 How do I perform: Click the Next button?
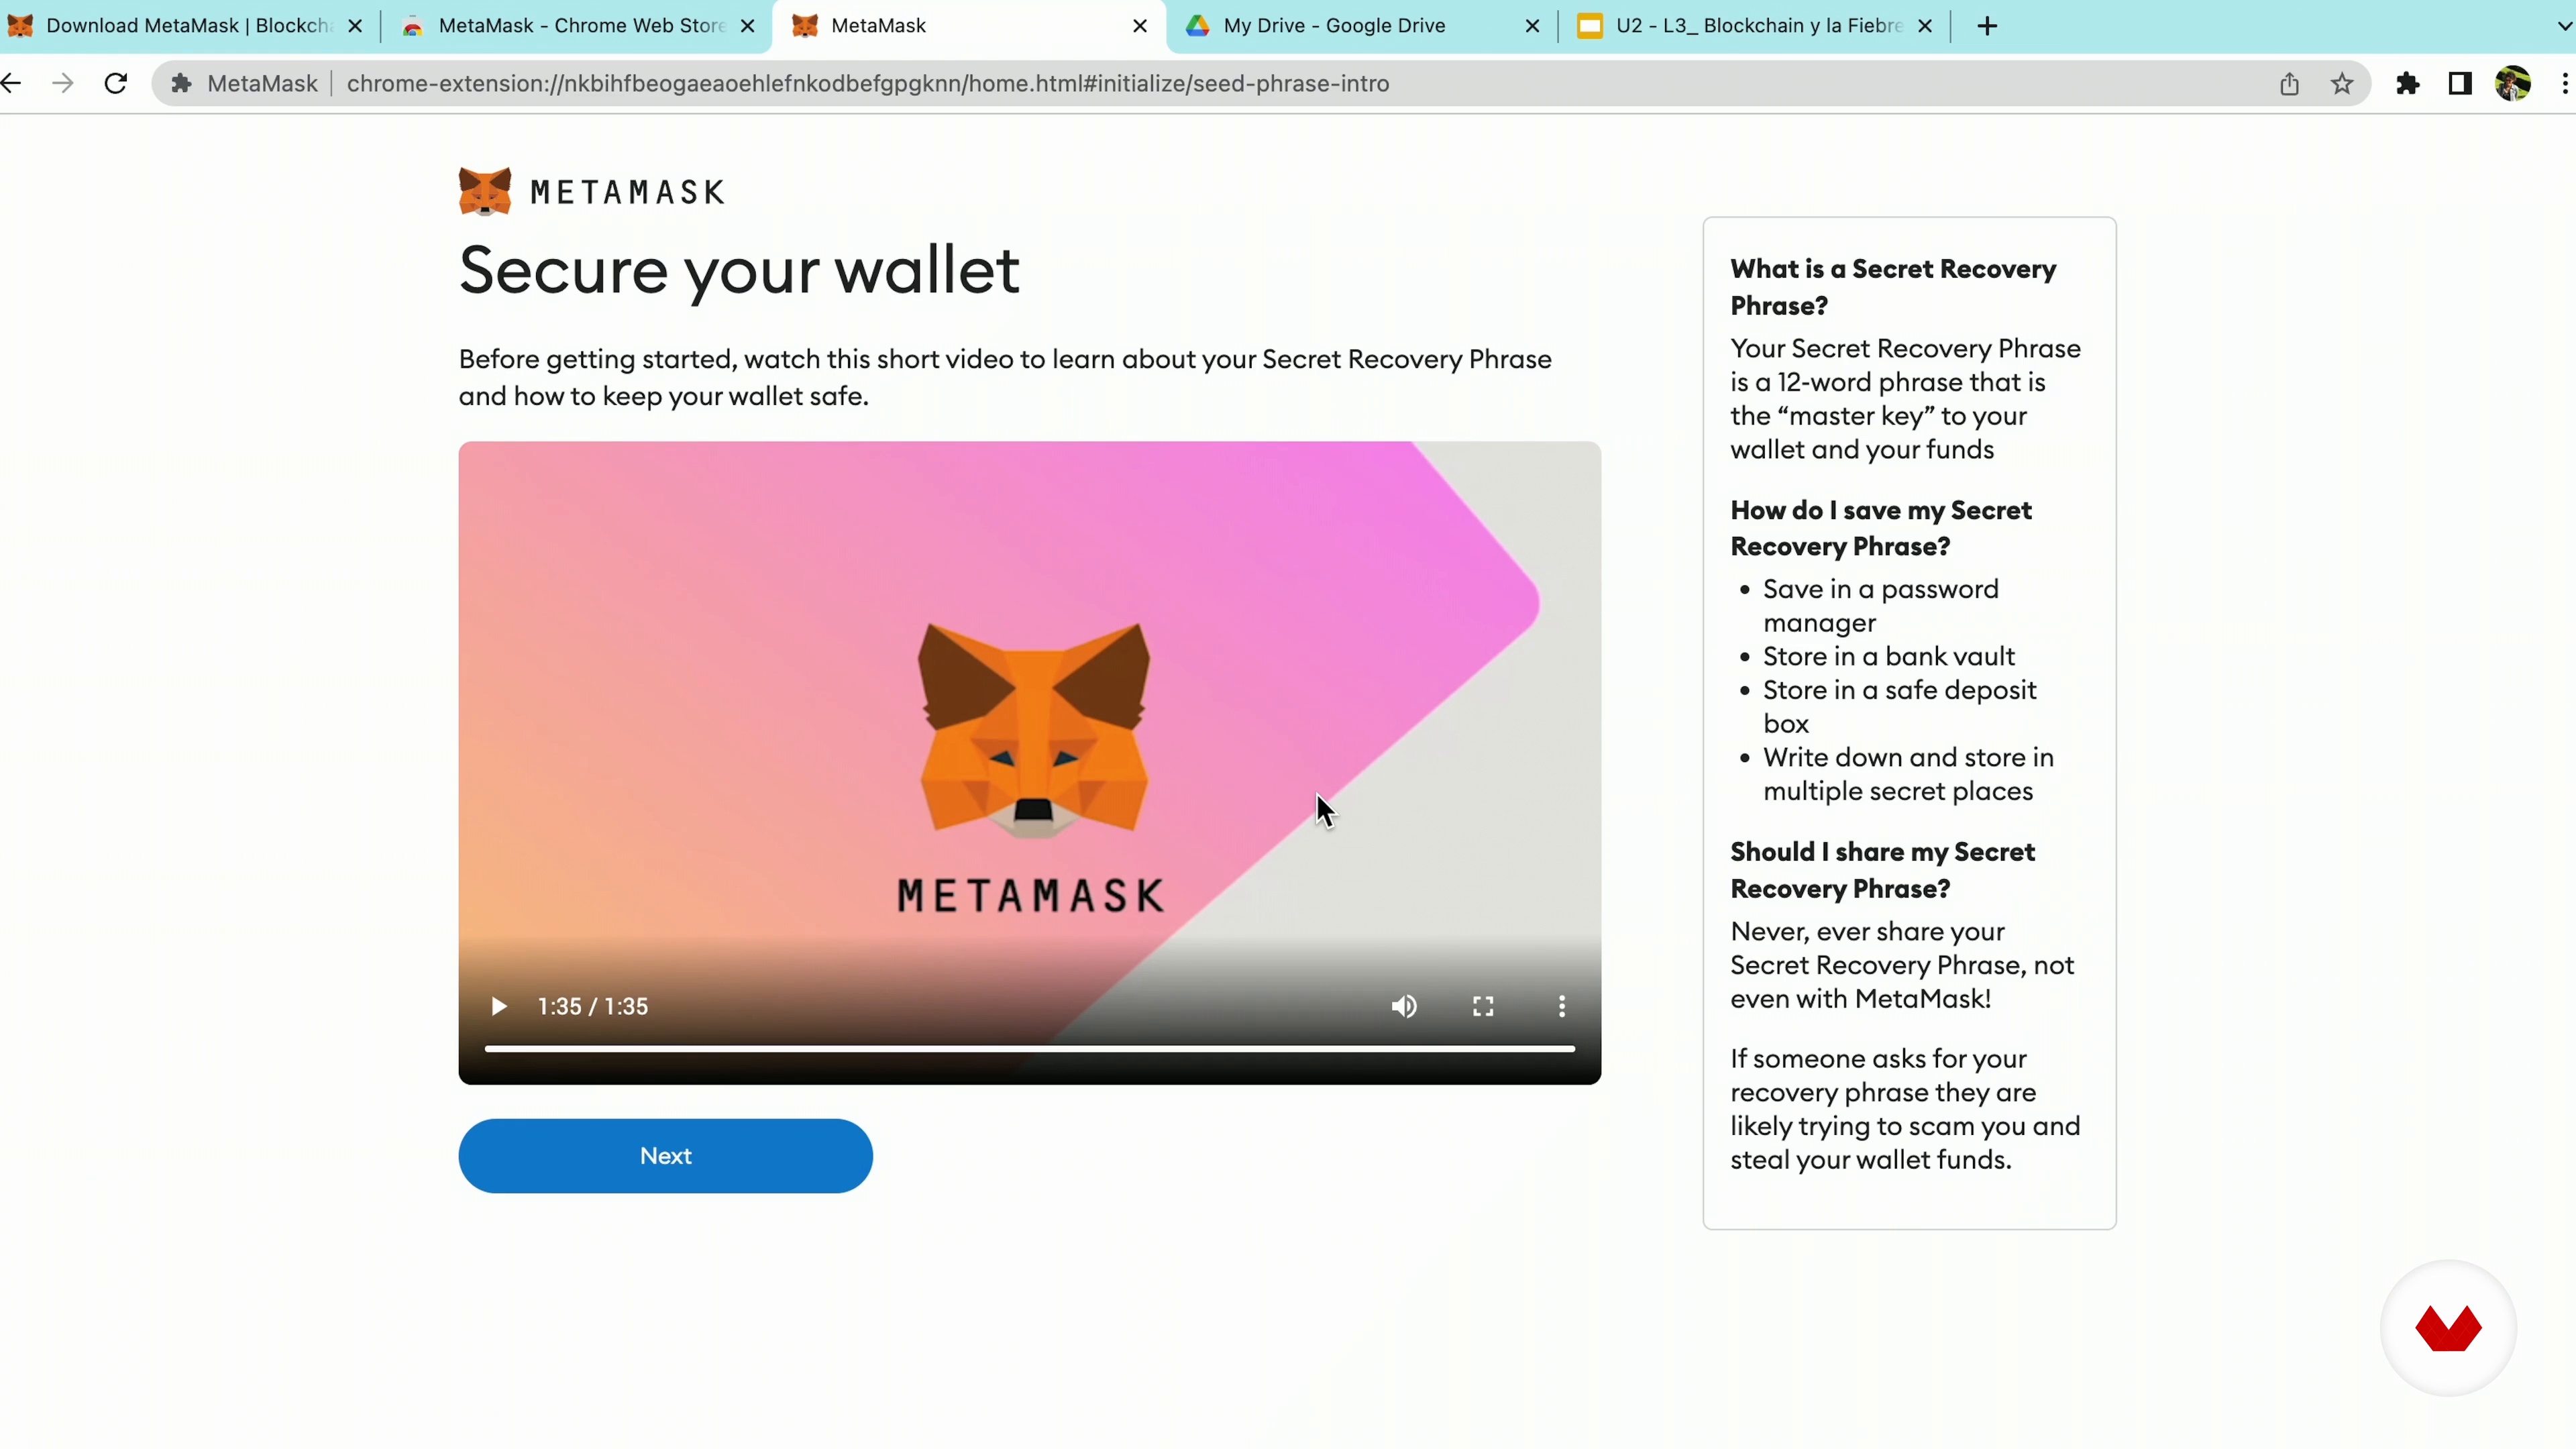pos(665,1155)
